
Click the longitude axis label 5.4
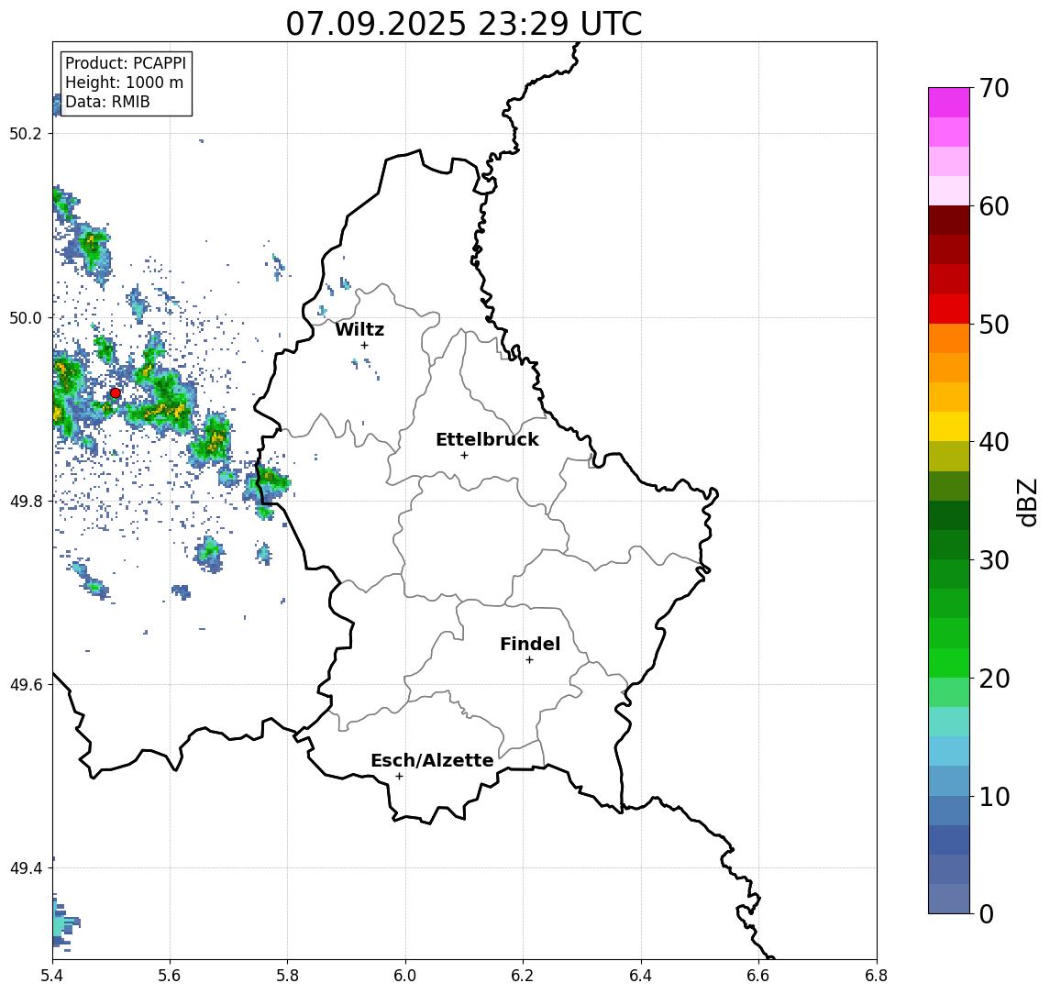click(x=53, y=976)
